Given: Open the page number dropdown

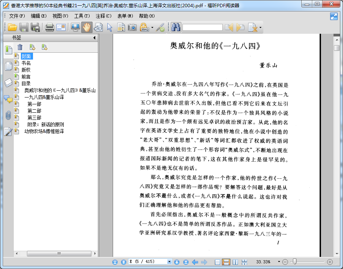Looking at the screenshot, I should pos(169,261).
